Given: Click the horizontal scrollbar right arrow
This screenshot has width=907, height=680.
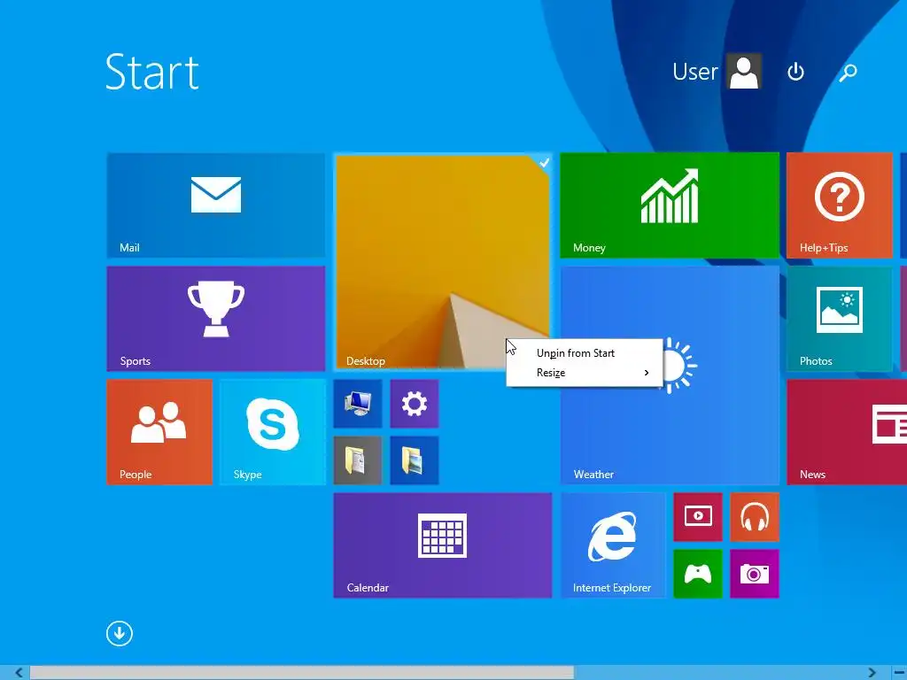Looking at the screenshot, I should click(872, 673).
